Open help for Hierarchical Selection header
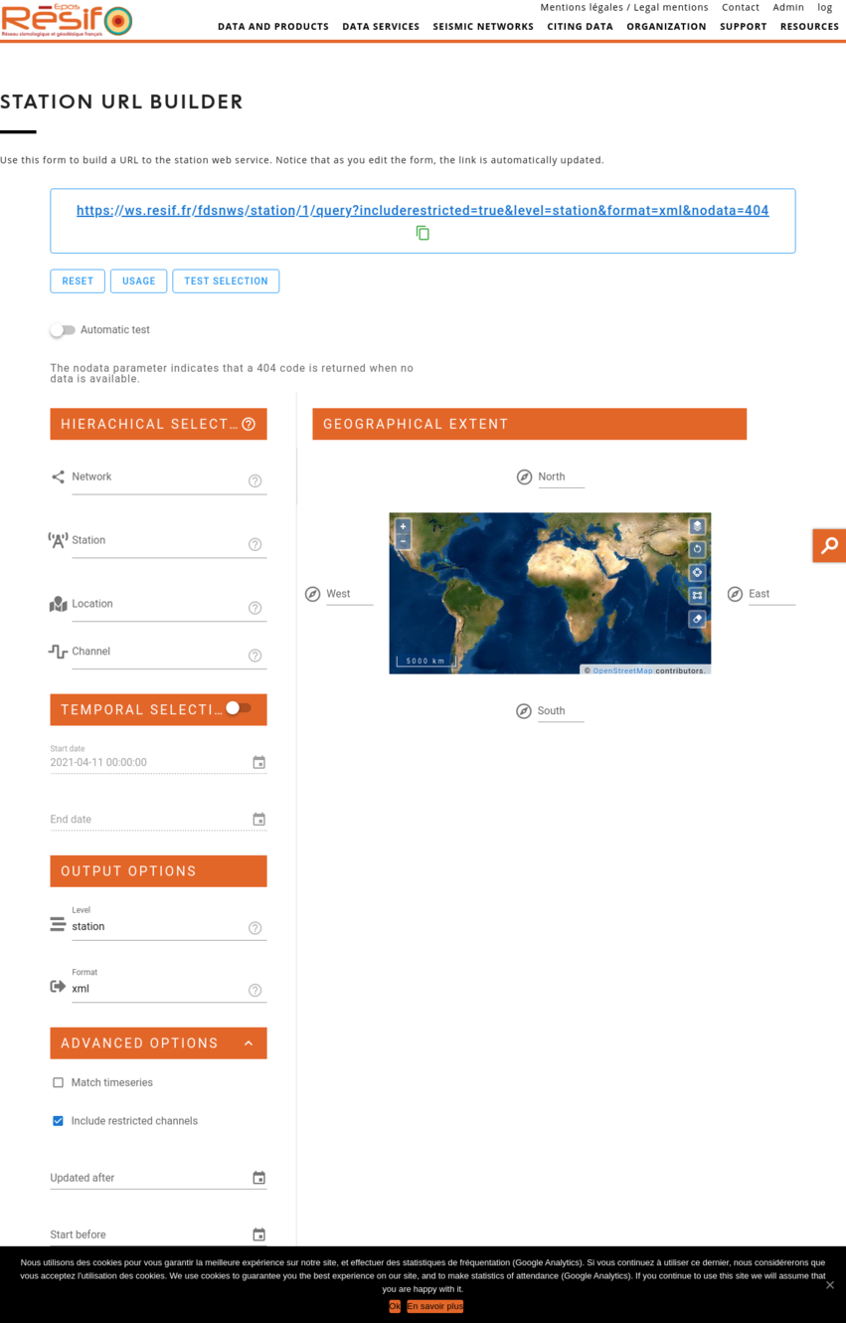This screenshot has height=1323, width=846. click(x=249, y=424)
